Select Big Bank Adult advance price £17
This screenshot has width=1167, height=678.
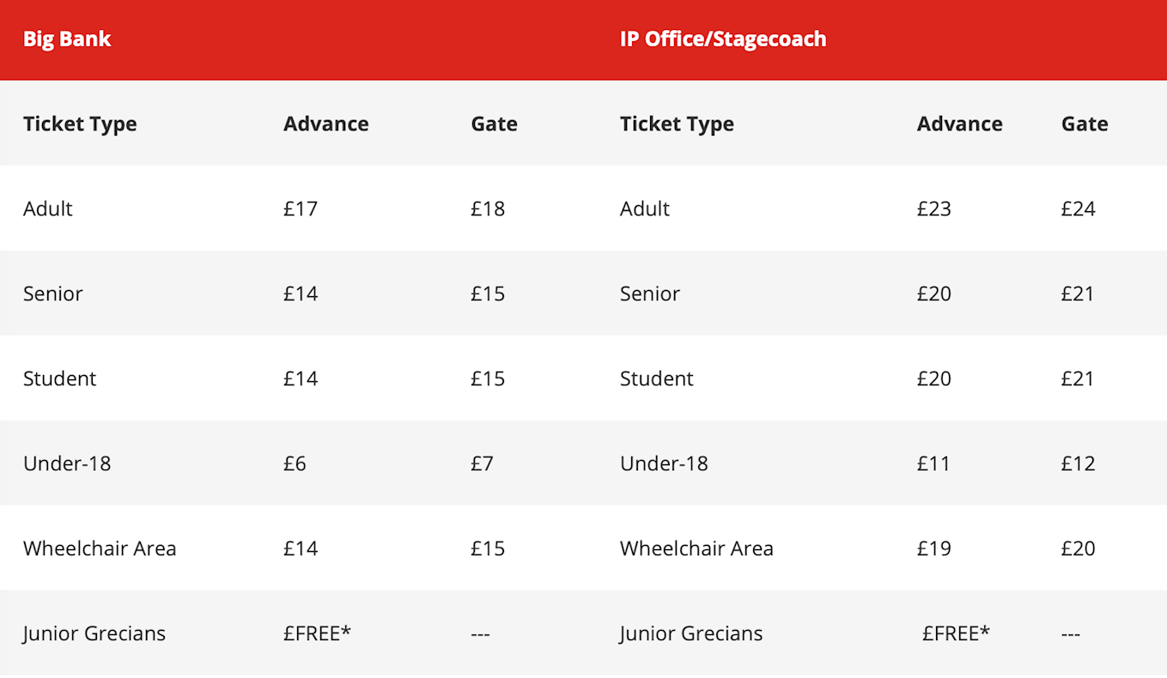[301, 209]
